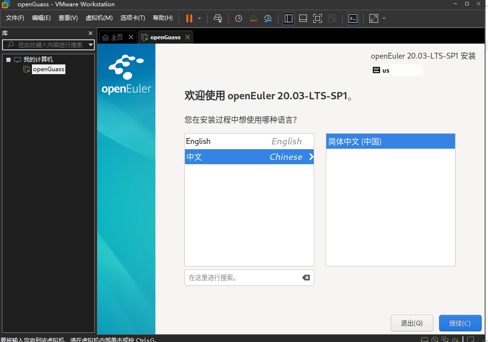Open the stretch display dropdown arrow

click(x=384, y=18)
